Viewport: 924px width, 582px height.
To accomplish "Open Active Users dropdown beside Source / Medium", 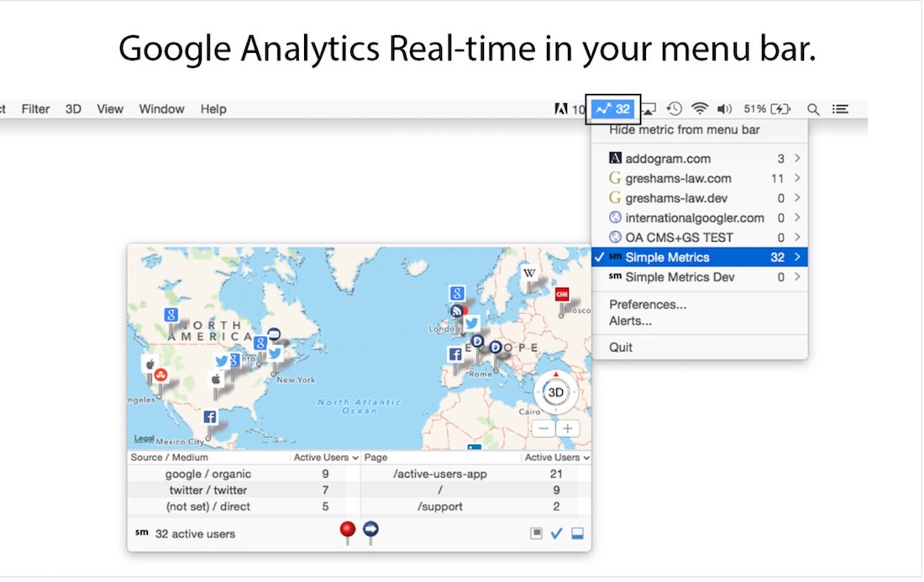I will pyautogui.click(x=326, y=458).
